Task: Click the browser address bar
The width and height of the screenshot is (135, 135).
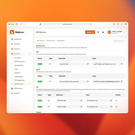Action: click(67, 24)
